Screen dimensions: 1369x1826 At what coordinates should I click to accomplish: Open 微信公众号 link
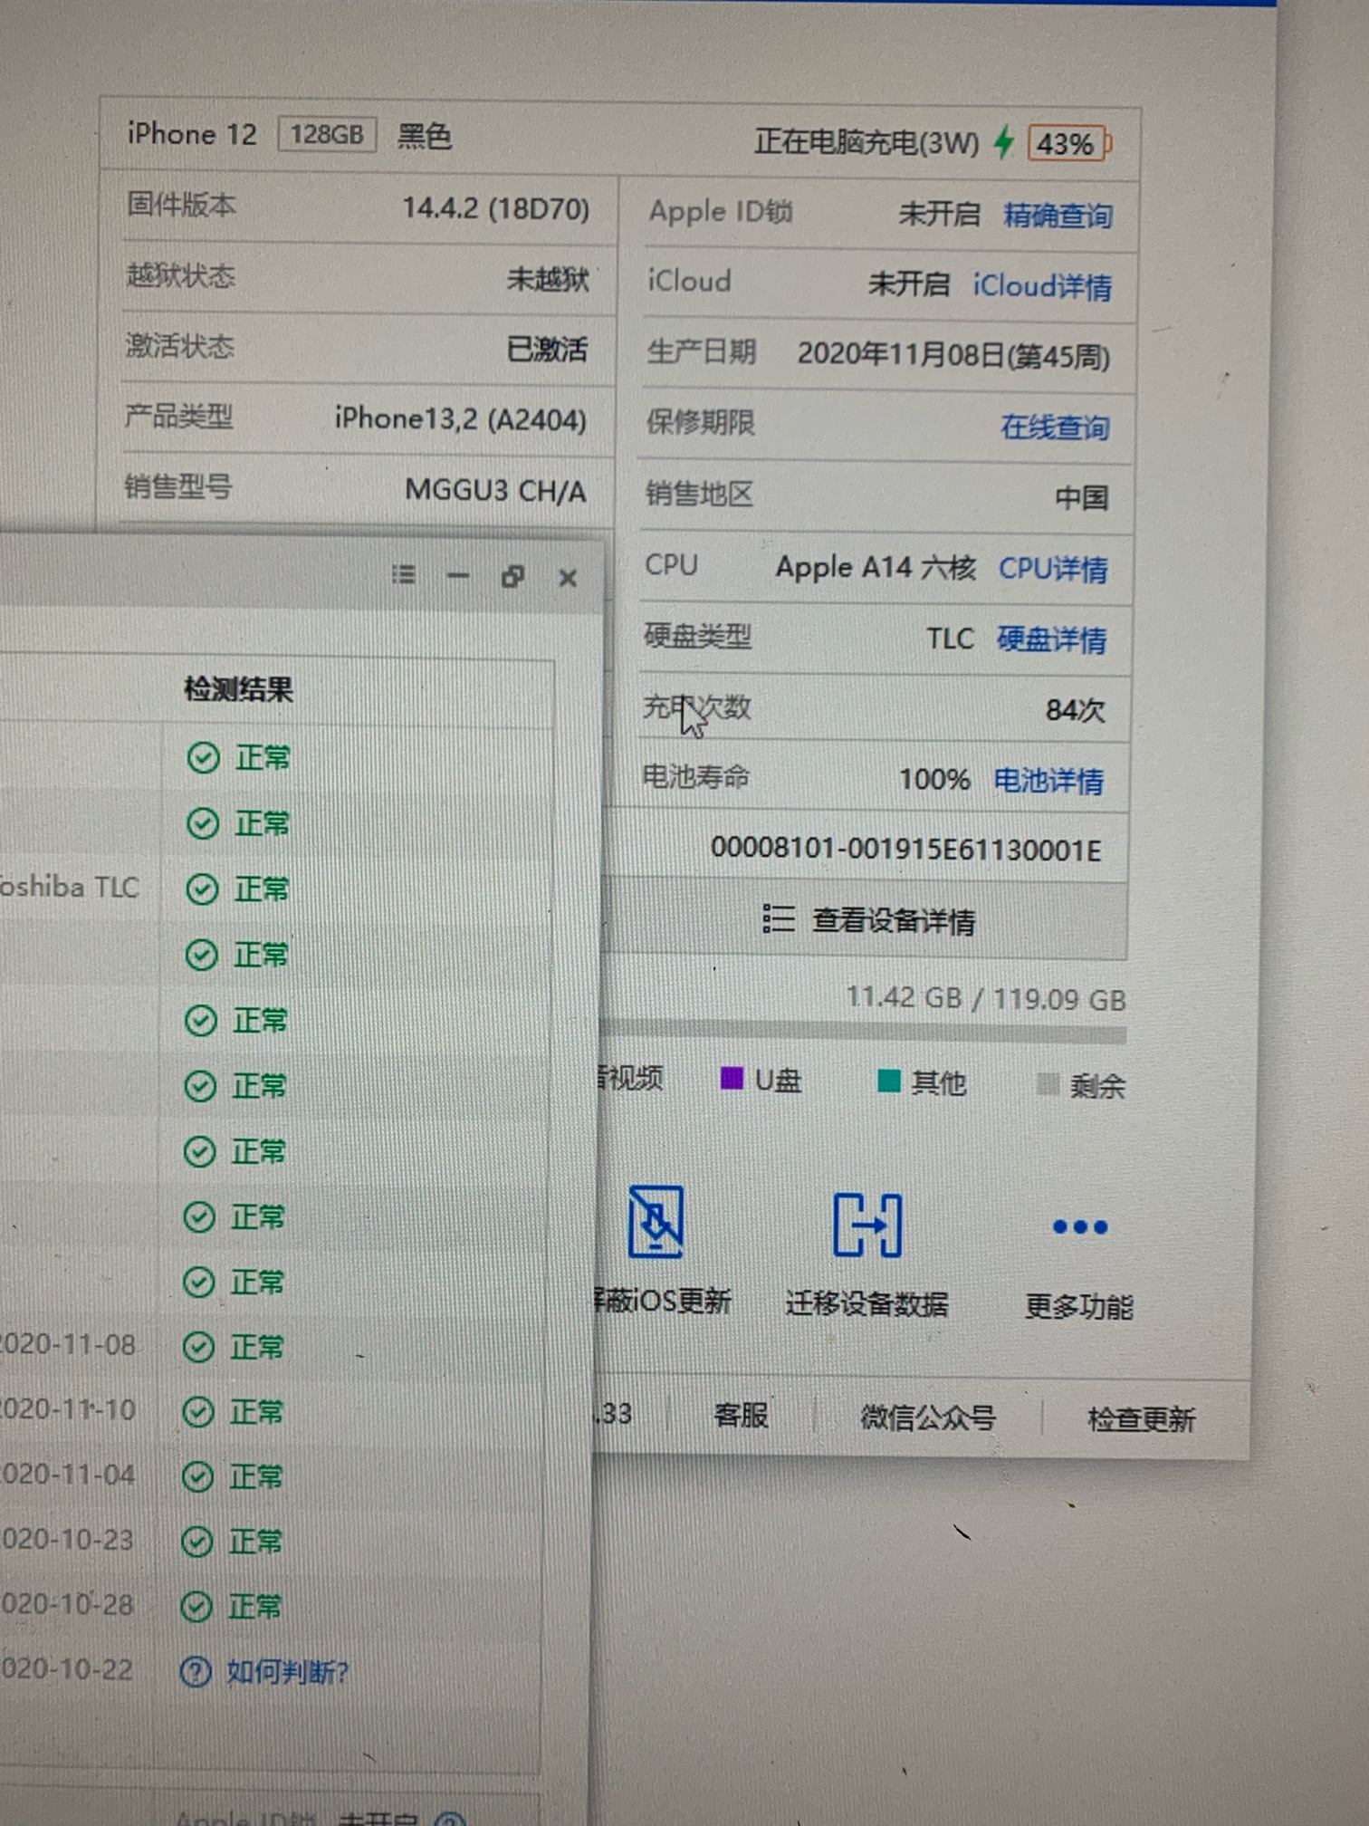click(928, 1418)
